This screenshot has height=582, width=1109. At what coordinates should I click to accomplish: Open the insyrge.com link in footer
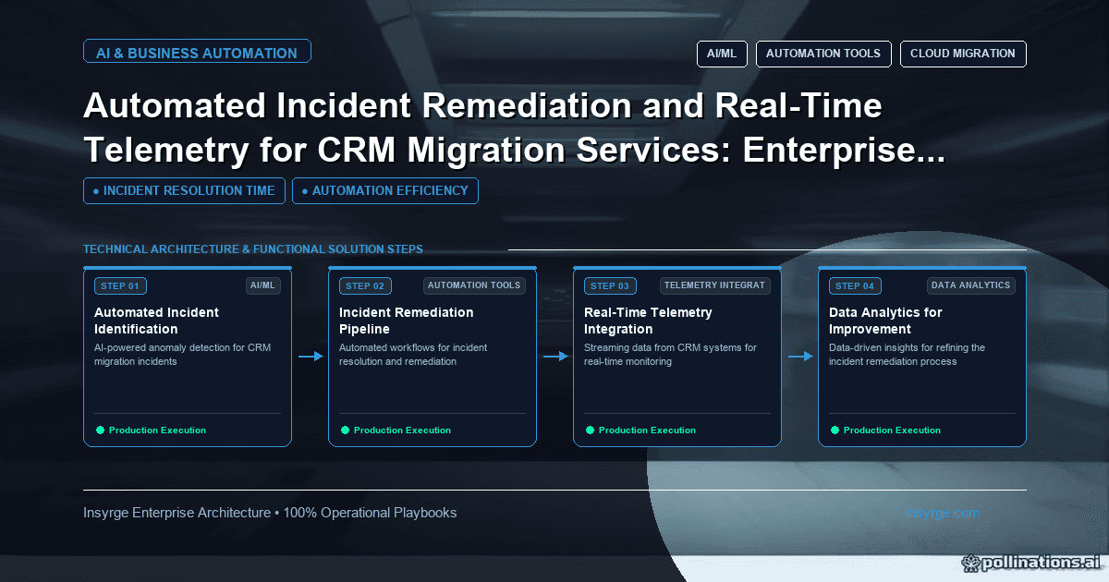[943, 513]
